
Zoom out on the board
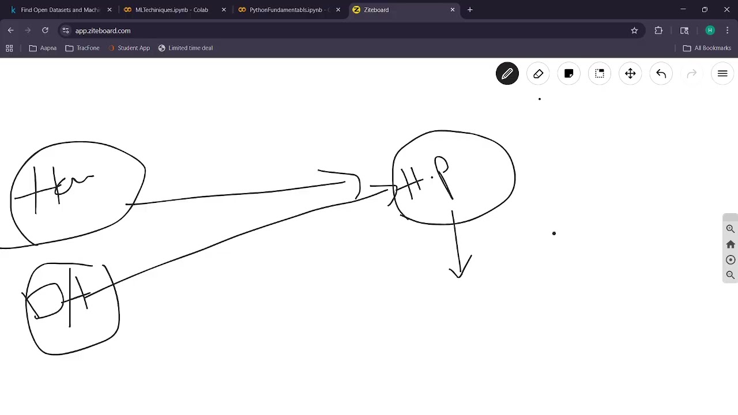click(731, 275)
